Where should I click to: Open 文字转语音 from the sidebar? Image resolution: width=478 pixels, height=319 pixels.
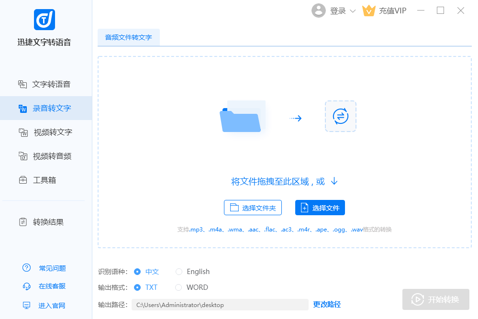(x=51, y=84)
